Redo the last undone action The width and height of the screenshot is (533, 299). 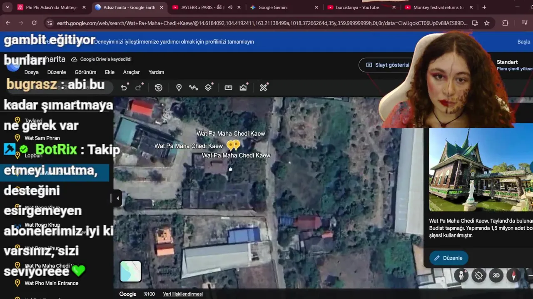[139, 87]
